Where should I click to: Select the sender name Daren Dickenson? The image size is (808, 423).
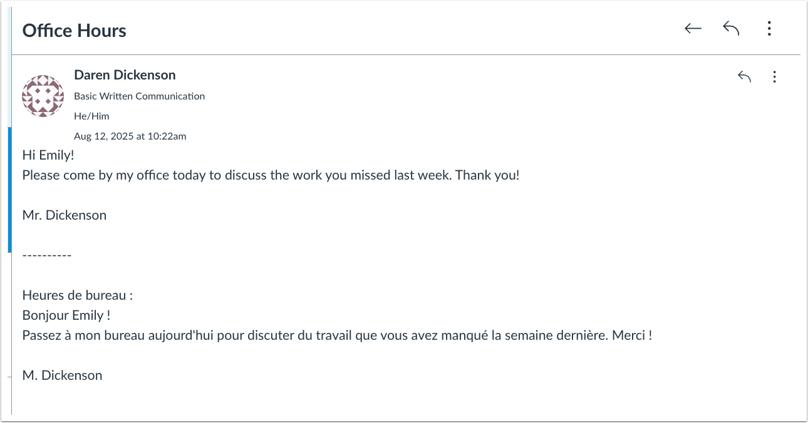coord(125,74)
